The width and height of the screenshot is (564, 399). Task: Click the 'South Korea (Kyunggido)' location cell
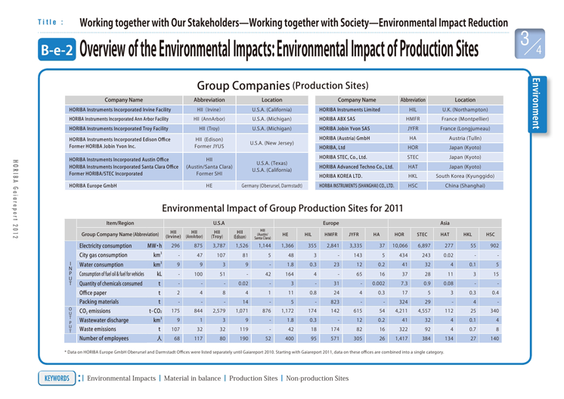point(465,176)
